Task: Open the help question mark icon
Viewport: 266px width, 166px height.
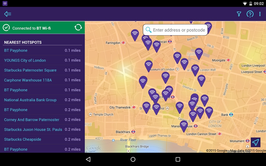Action: pyautogui.click(x=250, y=14)
